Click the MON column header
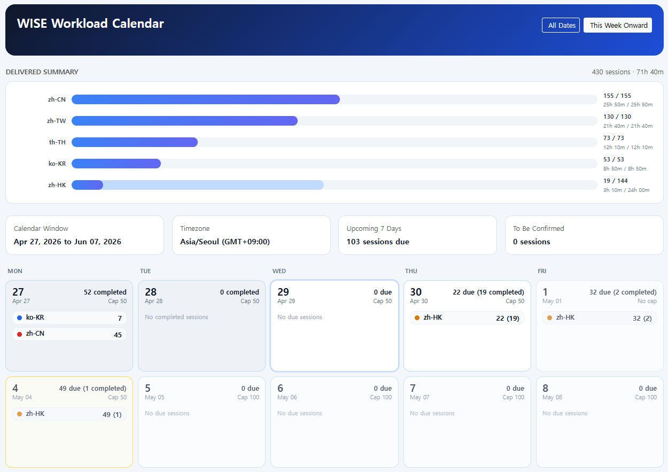Screen dimensions: 668x472 (15, 272)
